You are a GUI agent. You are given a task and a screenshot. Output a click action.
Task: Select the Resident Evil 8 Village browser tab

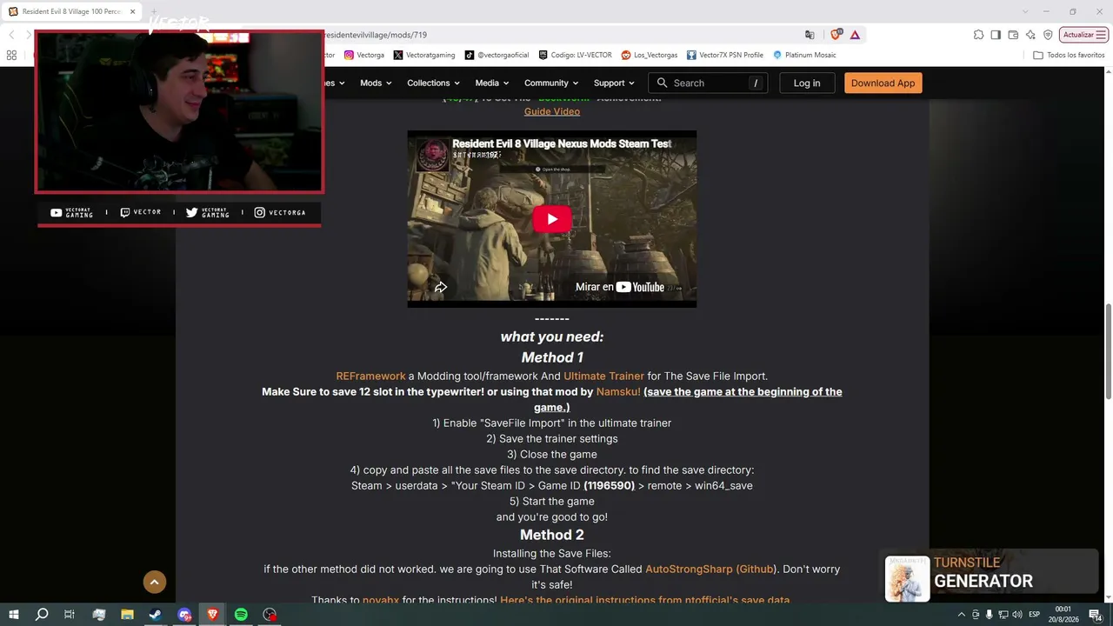pyautogui.click(x=73, y=11)
